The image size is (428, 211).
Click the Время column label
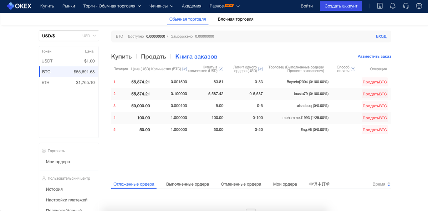click(379, 184)
